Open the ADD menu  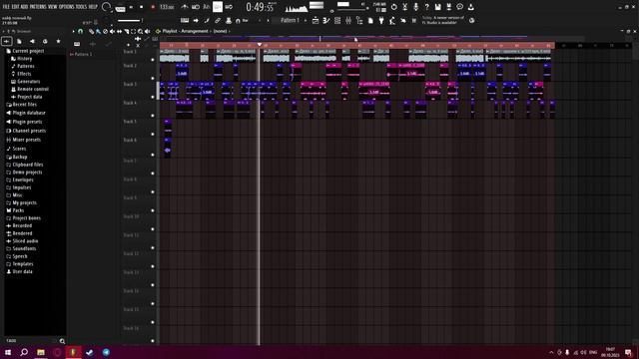coord(24,7)
